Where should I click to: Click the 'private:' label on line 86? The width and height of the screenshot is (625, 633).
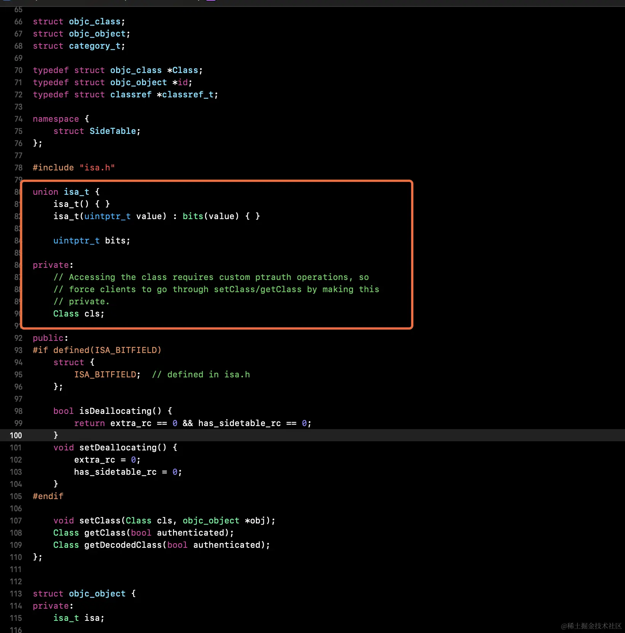click(53, 265)
